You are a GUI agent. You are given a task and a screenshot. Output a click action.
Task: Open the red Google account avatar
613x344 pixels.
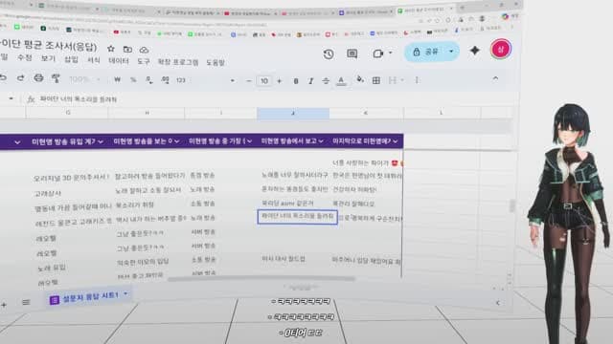coord(501,49)
